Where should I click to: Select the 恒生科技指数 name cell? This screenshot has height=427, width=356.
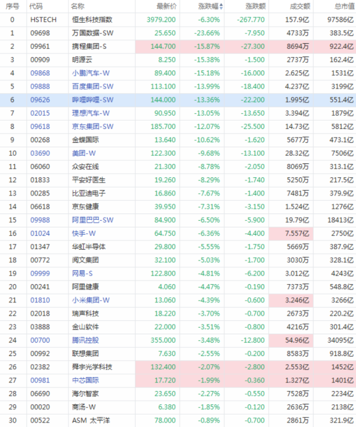(x=92, y=19)
